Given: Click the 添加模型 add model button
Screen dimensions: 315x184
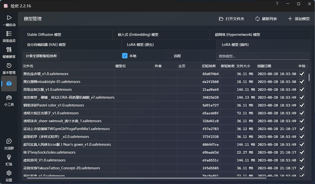Looking at the screenshot, I should click(299, 19).
